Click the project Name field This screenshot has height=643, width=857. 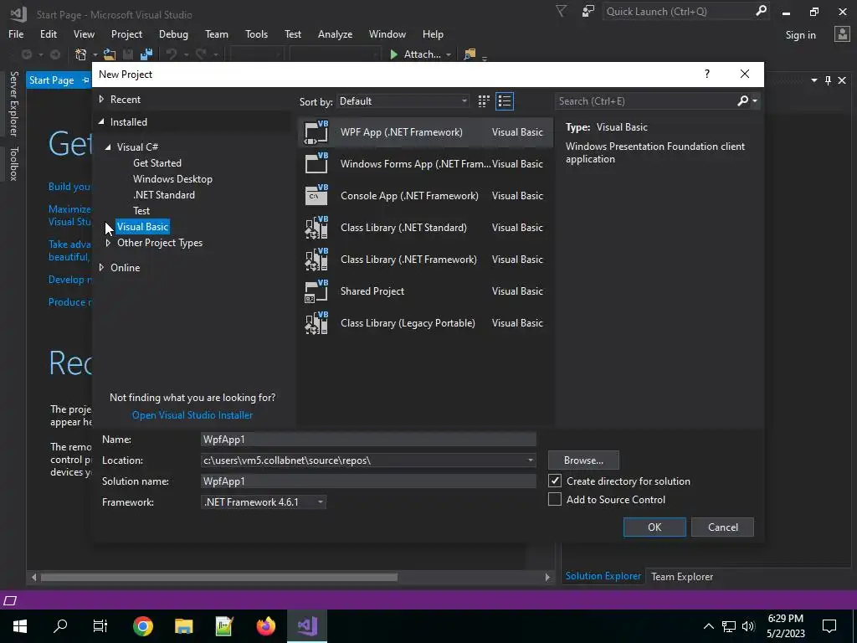[x=368, y=439]
